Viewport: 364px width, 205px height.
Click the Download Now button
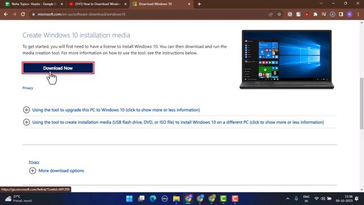(58, 68)
